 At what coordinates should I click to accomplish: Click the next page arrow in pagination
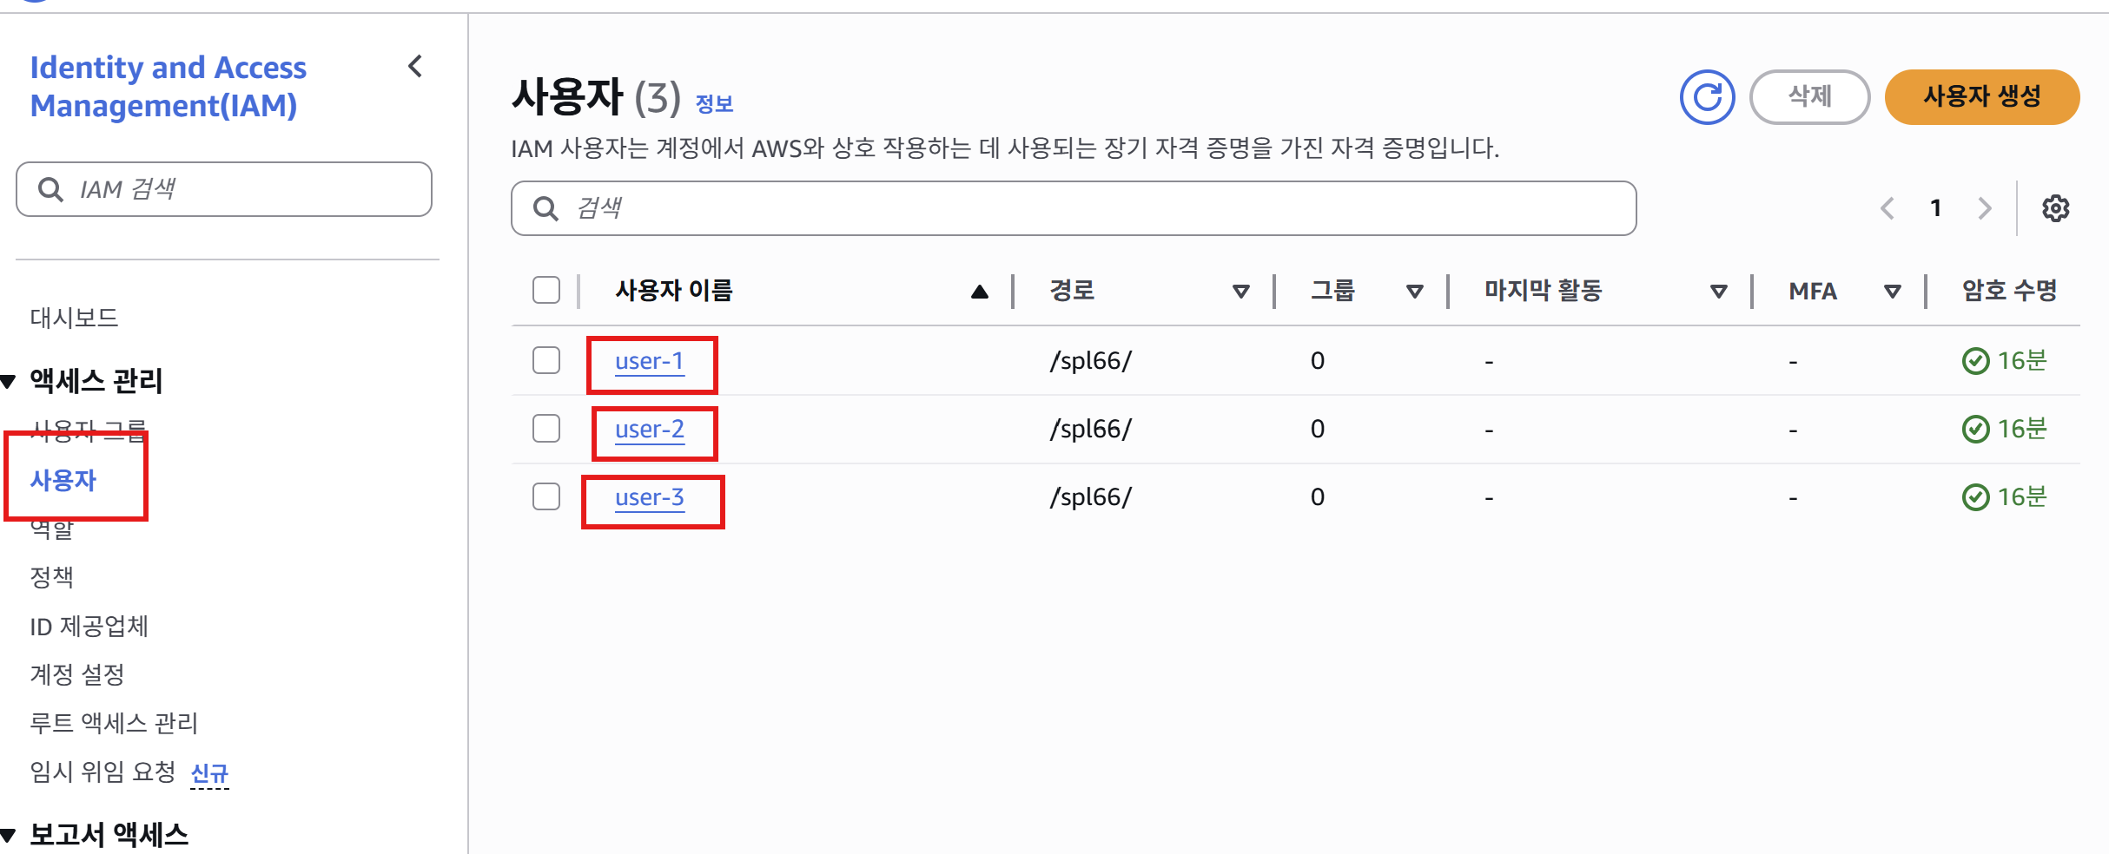pos(1984,207)
